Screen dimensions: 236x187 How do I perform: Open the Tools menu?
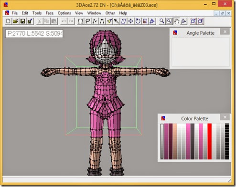[37, 13]
